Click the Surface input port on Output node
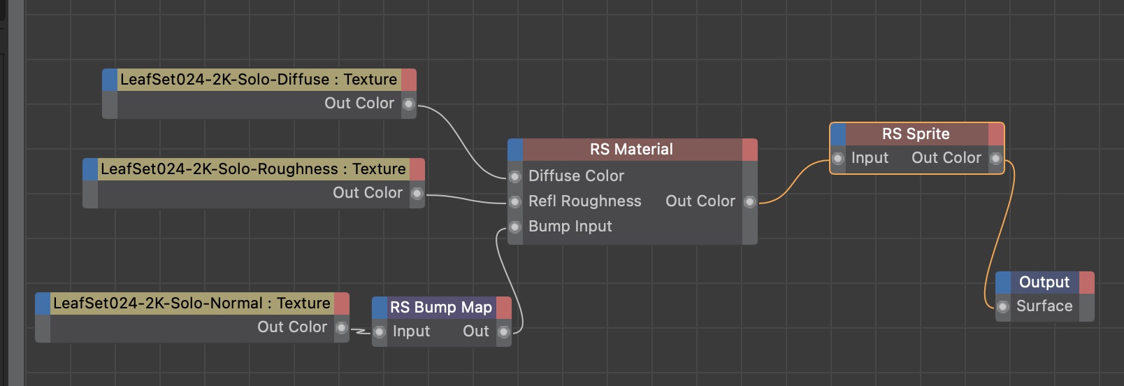1124x386 pixels. 1003,307
